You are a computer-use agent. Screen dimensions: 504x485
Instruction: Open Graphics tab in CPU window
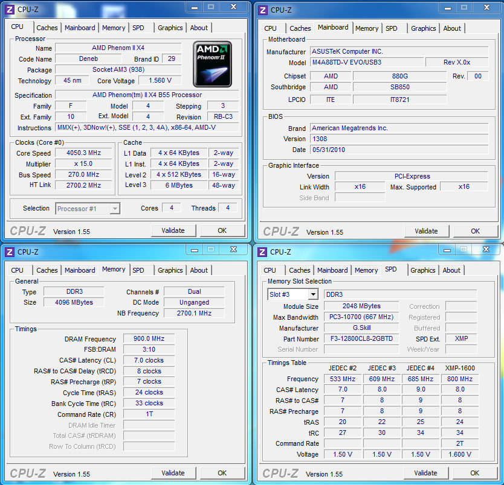tap(170, 28)
